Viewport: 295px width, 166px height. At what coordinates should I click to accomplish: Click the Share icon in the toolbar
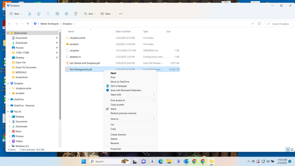[66, 14]
